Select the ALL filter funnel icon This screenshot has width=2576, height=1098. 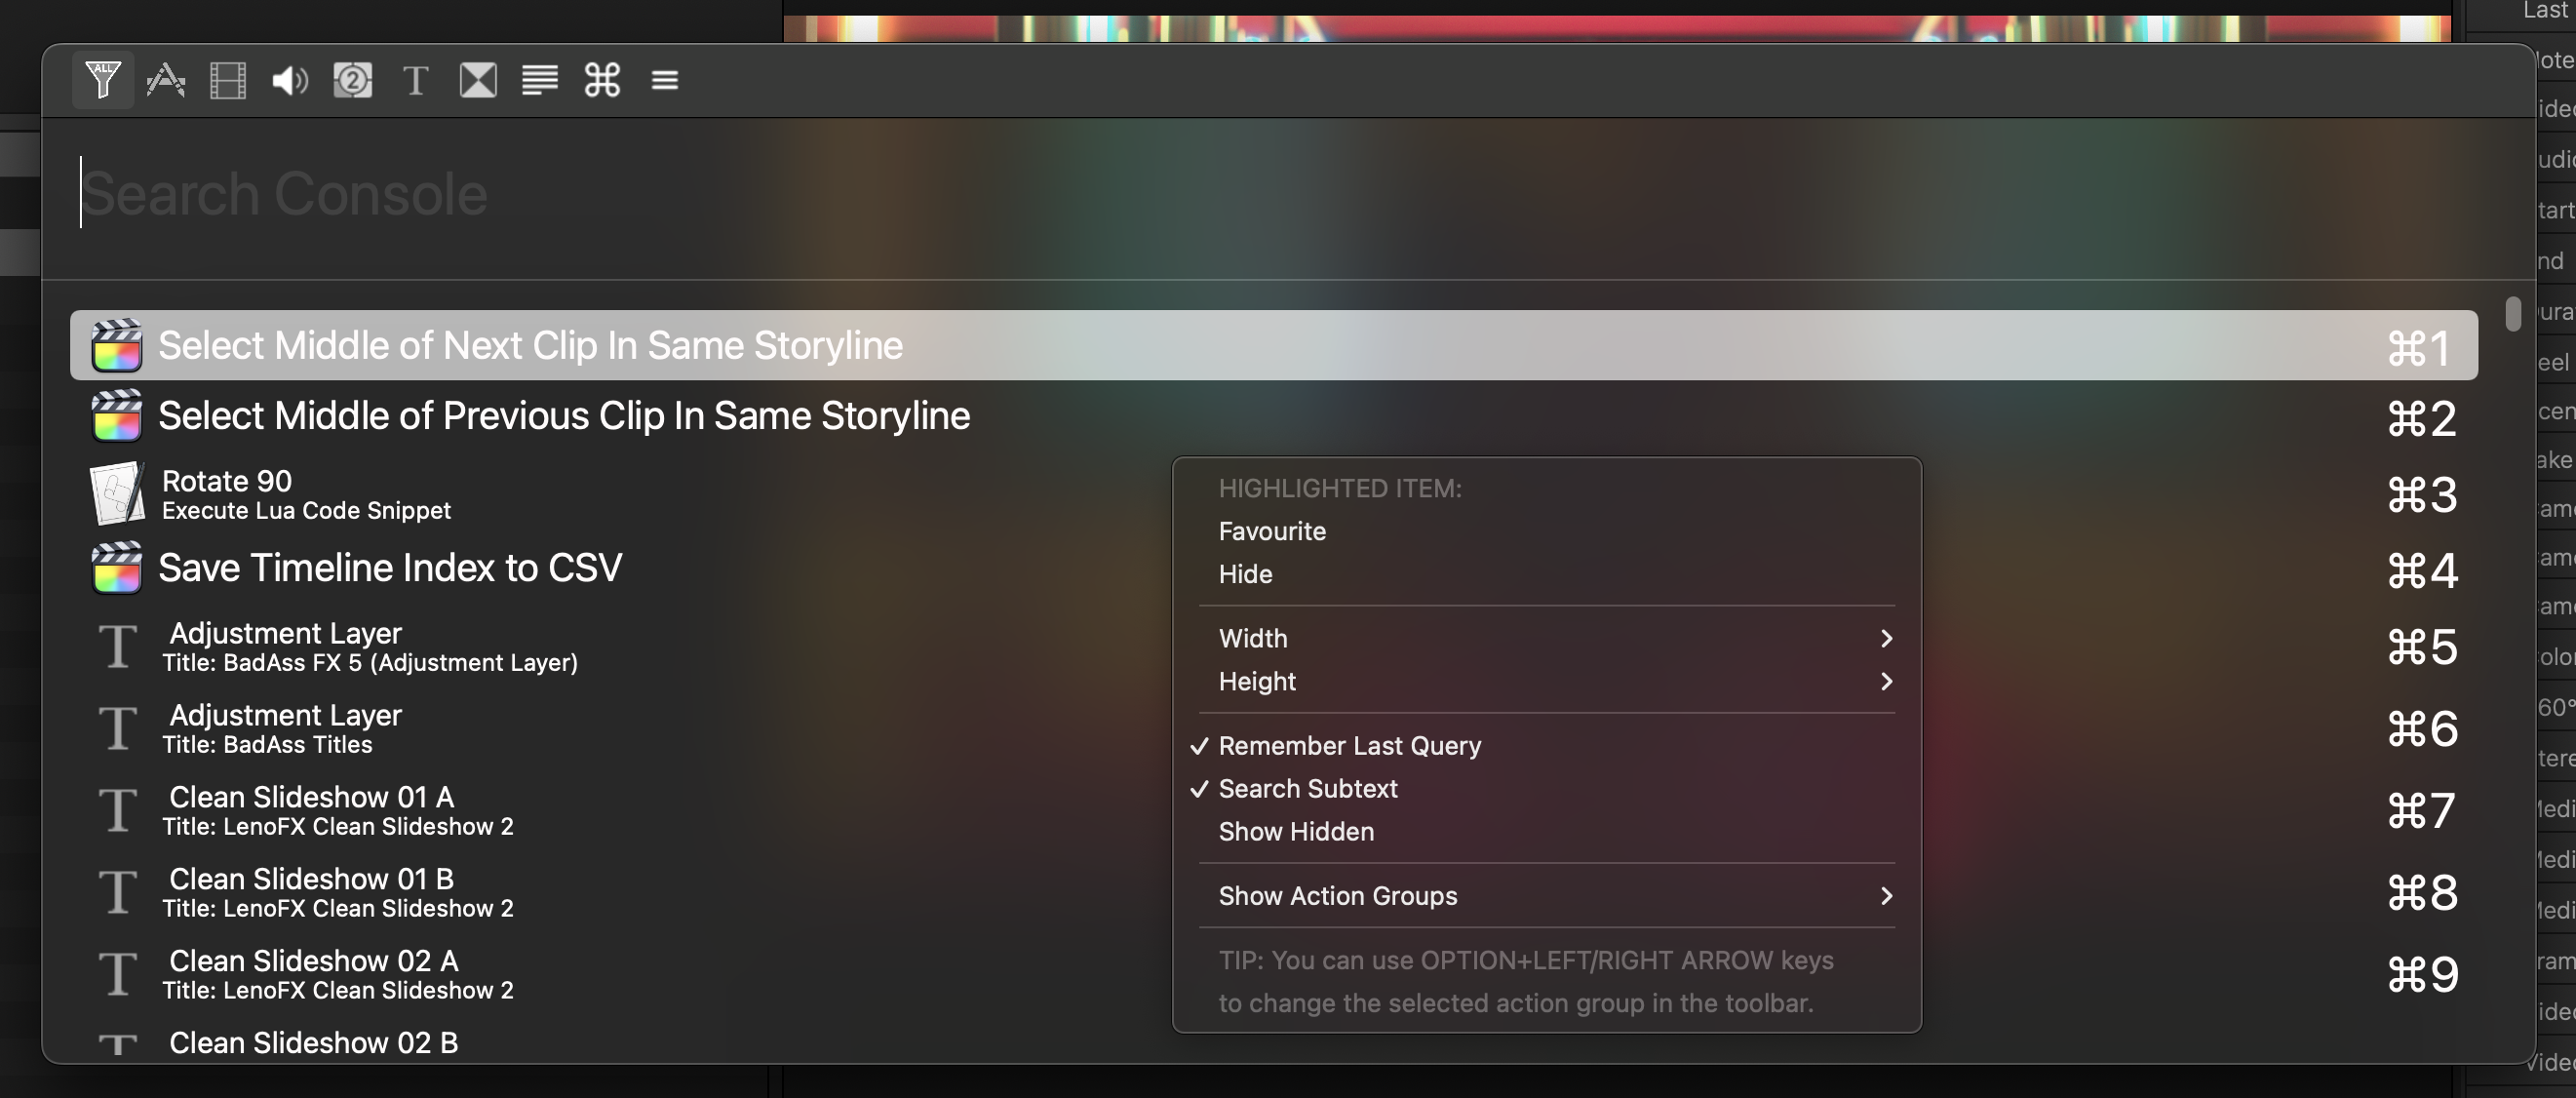click(x=102, y=79)
